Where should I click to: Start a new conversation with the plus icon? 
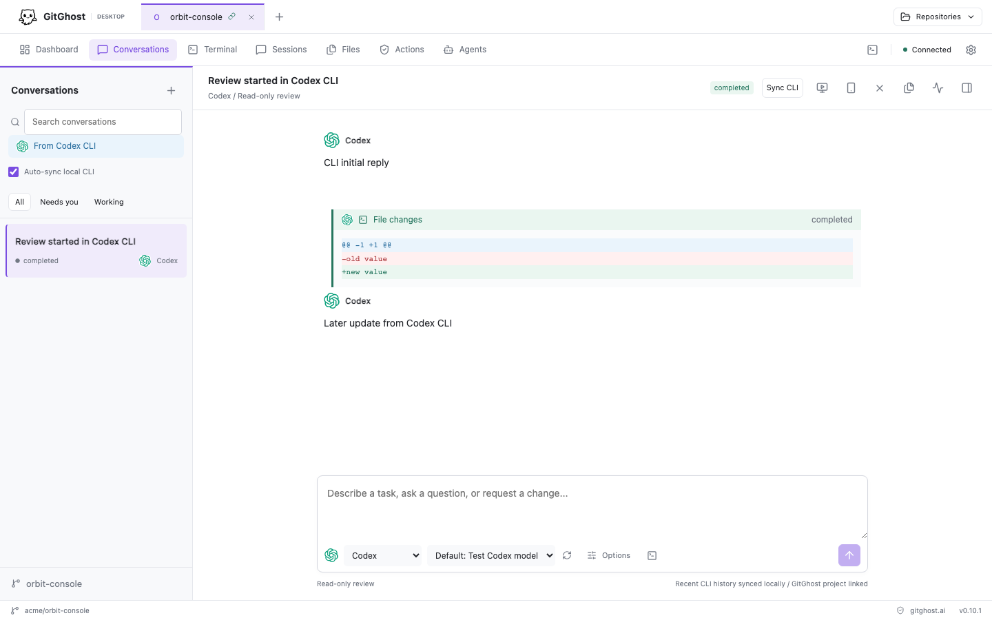(x=171, y=90)
